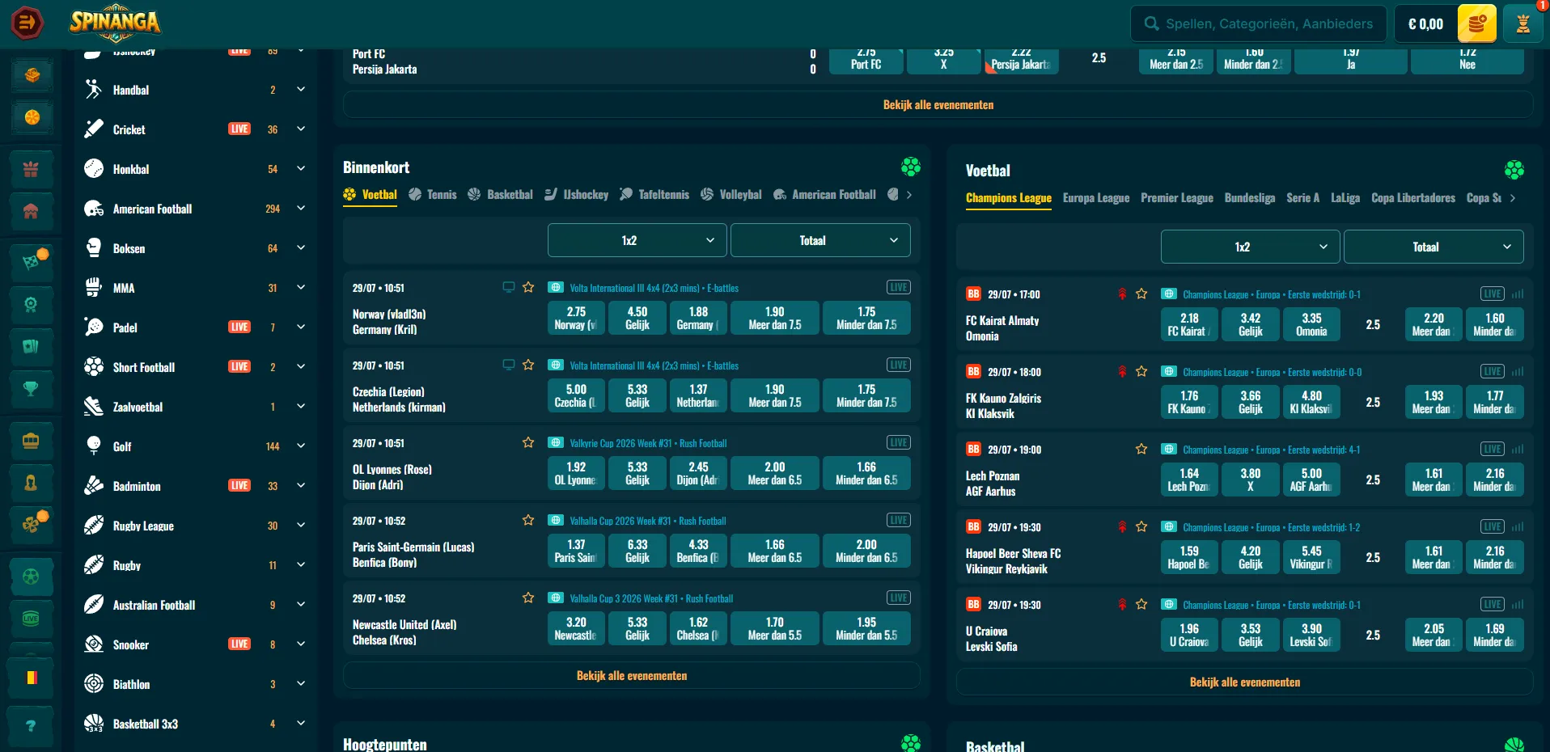The image size is (1550, 752).
Task: Open the LIVE sidebar icon
Action: tap(31, 619)
